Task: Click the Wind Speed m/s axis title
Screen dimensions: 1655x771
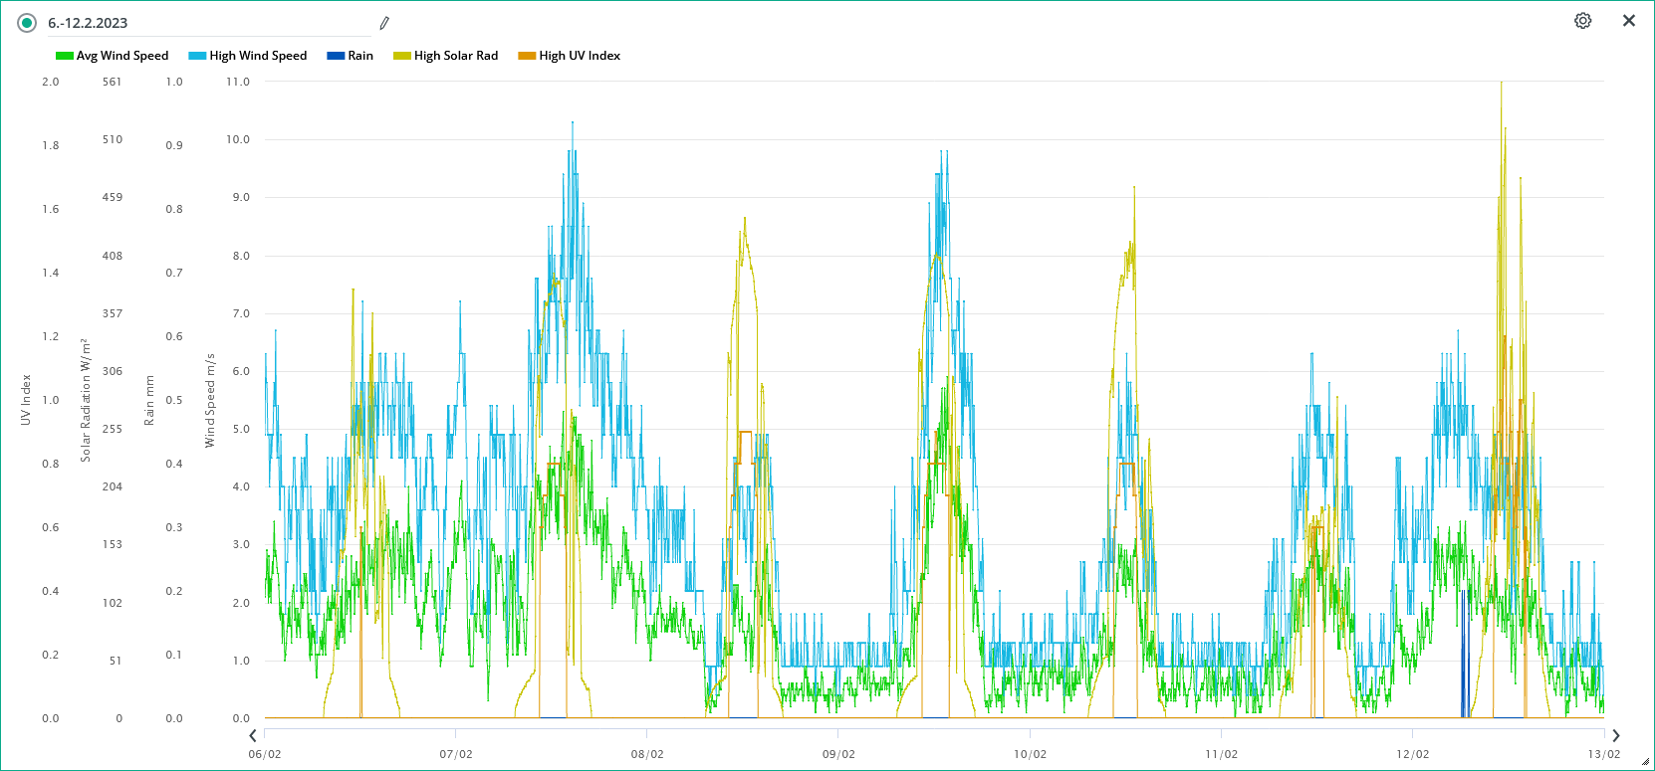Action: coord(210,400)
